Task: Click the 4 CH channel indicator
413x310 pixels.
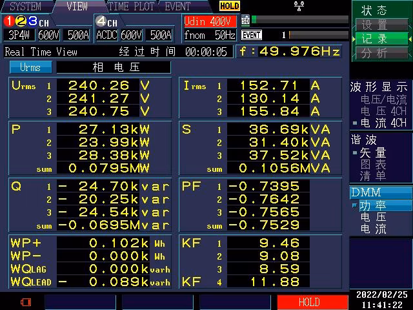Action: (x=107, y=21)
